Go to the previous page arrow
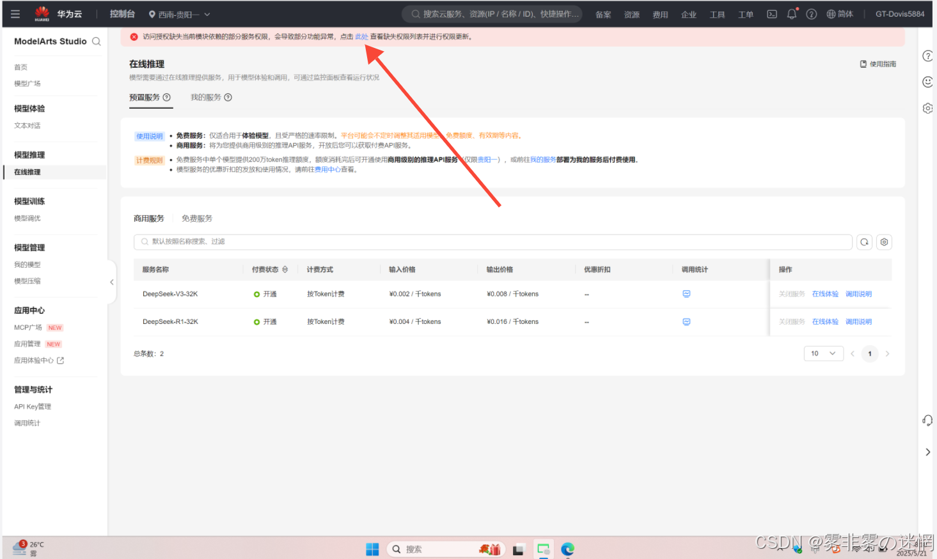 click(852, 353)
